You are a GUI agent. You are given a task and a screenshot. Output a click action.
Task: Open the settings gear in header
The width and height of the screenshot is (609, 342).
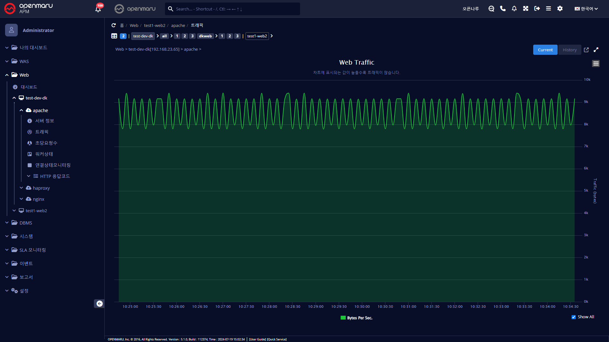point(560,9)
